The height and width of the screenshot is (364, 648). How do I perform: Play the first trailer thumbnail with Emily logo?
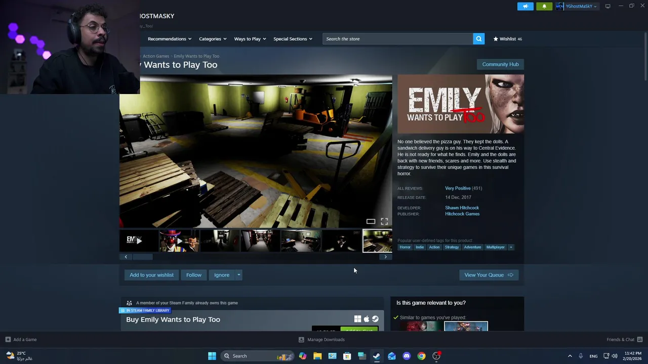click(139, 241)
